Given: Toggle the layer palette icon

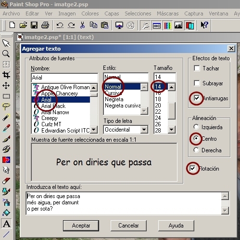Looking at the screenshot, I should 189,25.
